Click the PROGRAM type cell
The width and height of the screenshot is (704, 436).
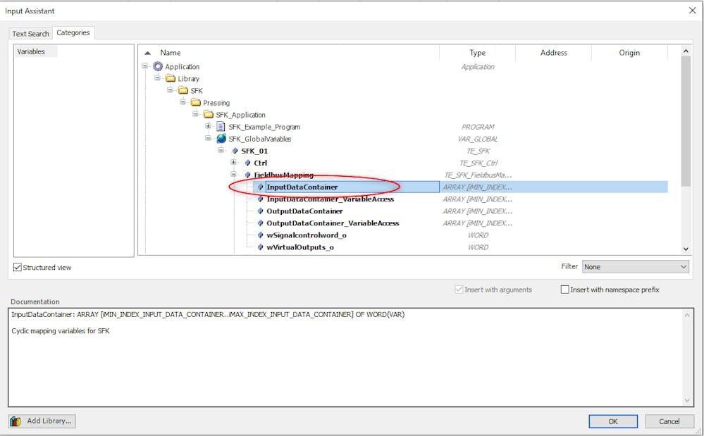click(478, 127)
